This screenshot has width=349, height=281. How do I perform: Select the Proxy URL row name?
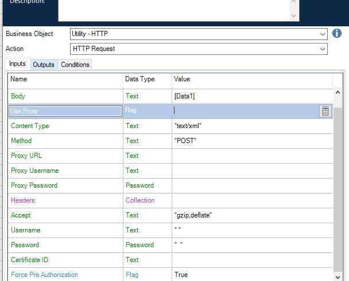tap(26, 156)
